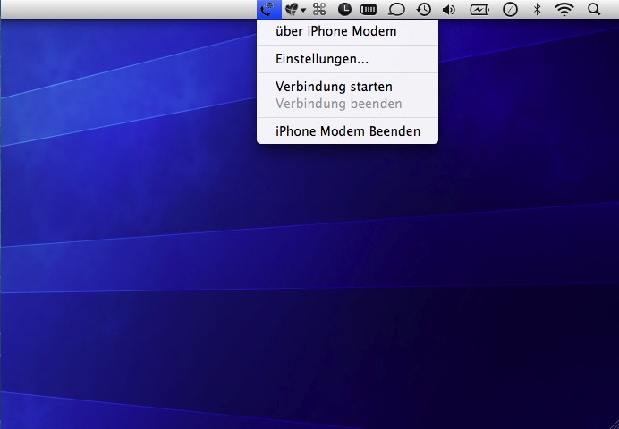The image size is (619, 429).
Task: Select 'iPhone Modem Beenden' to quit
Action: pyautogui.click(x=347, y=130)
